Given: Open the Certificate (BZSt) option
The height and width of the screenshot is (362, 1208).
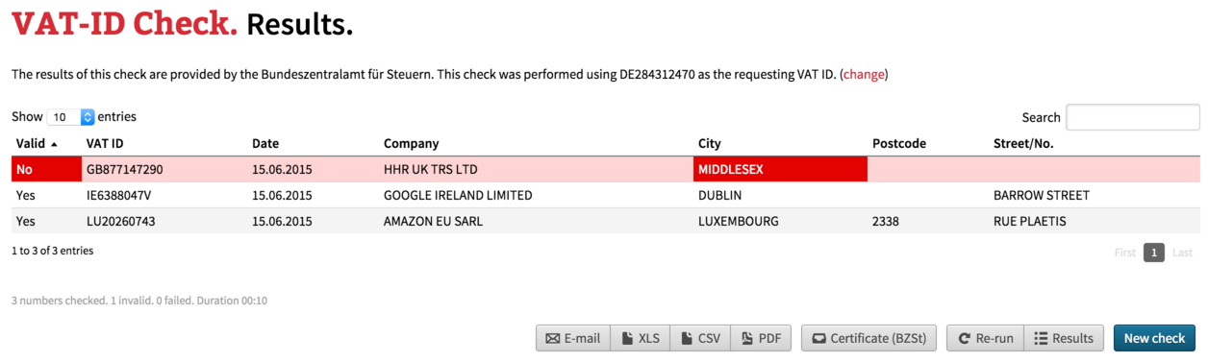Looking at the screenshot, I should click(868, 338).
